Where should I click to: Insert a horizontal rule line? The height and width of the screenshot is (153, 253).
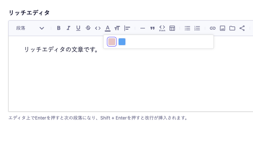tap(143, 28)
